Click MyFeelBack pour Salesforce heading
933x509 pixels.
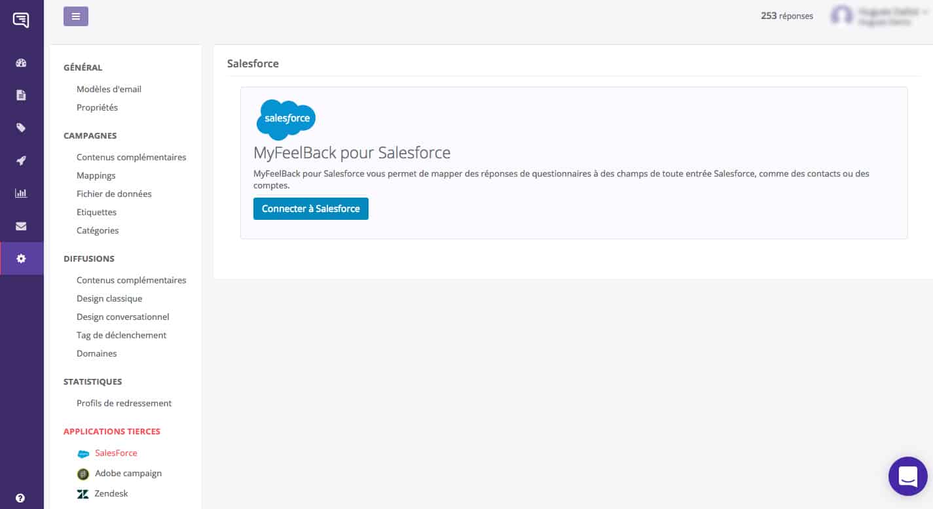352,153
